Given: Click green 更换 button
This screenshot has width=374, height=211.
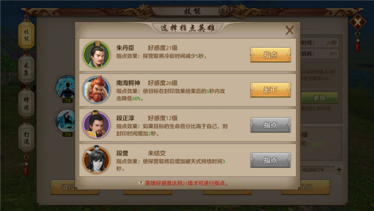Looking at the screenshot, I should click(319, 98).
